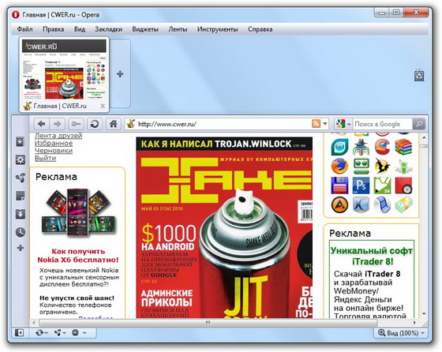The image size is (442, 352).
Task: Open the Инструменты menu
Action: (x=217, y=29)
